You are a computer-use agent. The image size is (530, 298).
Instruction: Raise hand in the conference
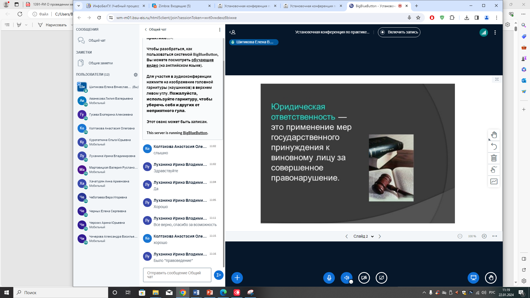[491, 278]
